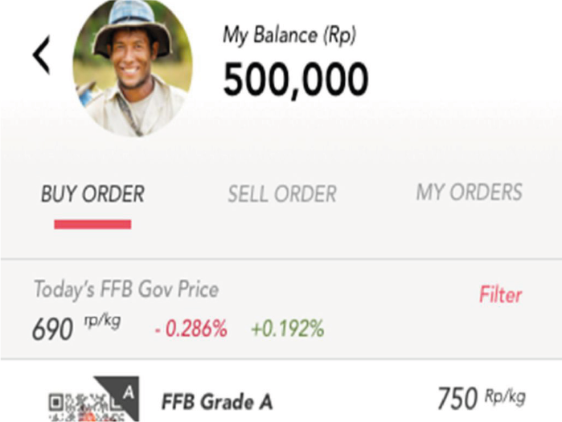The height and width of the screenshot is (422, 562).
Task: Tap the green +0.192% change figure
Action: click(x=287, y=328)
